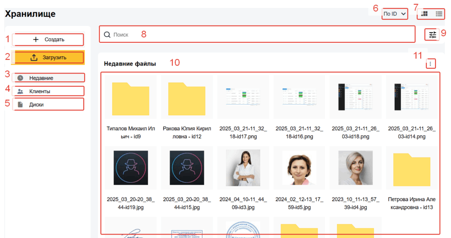Click file name 2025_03_21-11_32_18-id17.png
This screenshot has height=238, width=451.
pos(243,132)
